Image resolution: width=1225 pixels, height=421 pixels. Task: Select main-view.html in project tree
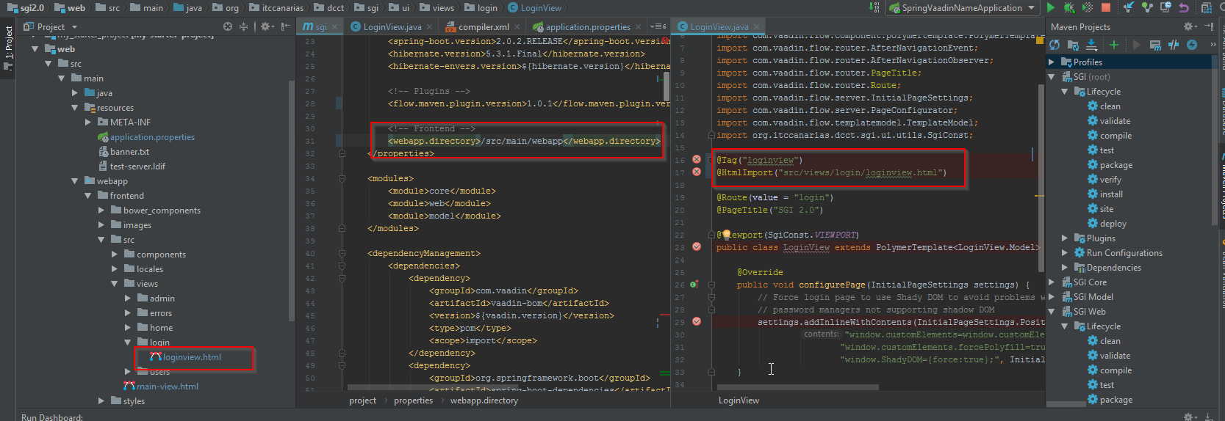pyautogui.click(x=167, y=387)
